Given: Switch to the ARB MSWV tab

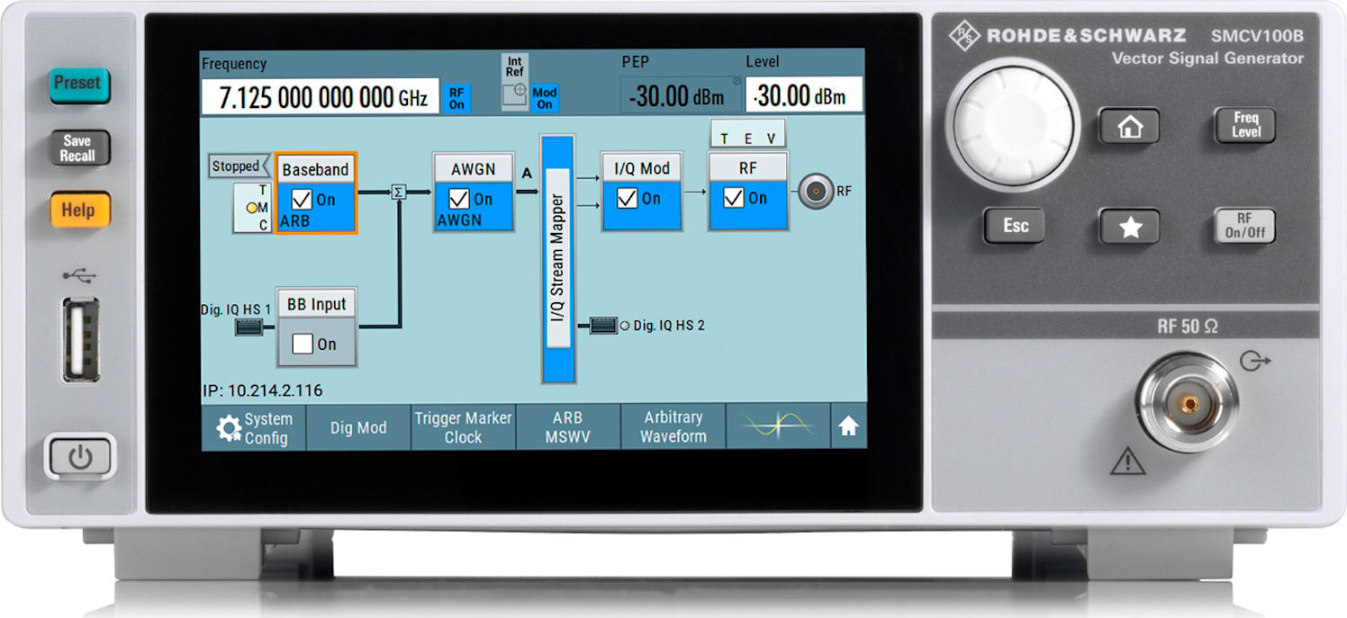Looking at the screenshot, I should click(568, 425).
